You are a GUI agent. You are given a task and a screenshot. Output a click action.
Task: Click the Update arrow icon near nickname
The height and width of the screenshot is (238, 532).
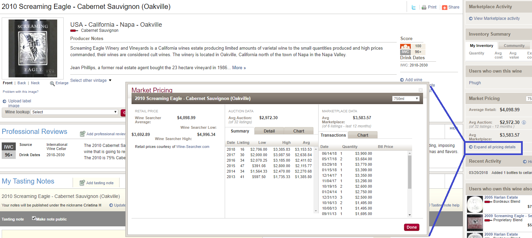click(111, 205)
